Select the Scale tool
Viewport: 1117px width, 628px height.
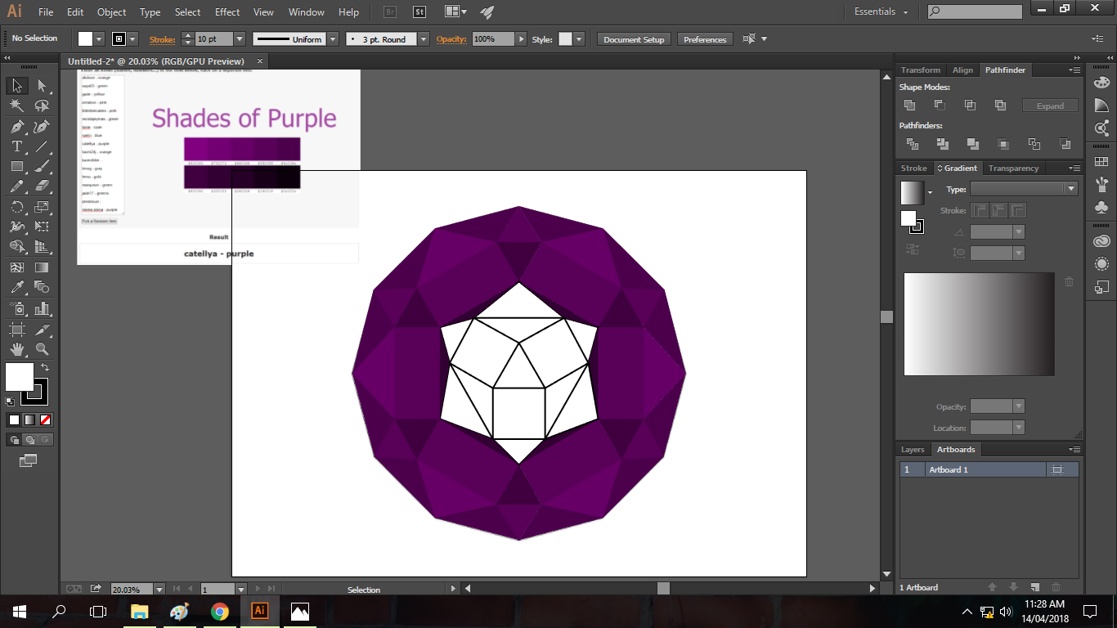[42, 207]
